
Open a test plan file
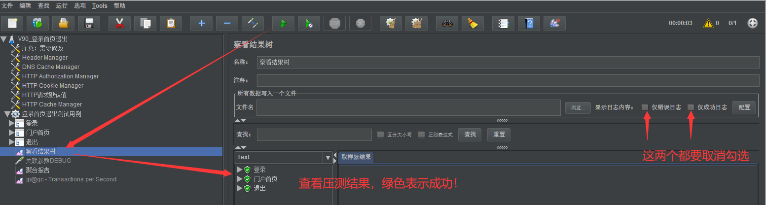[63, 23]
